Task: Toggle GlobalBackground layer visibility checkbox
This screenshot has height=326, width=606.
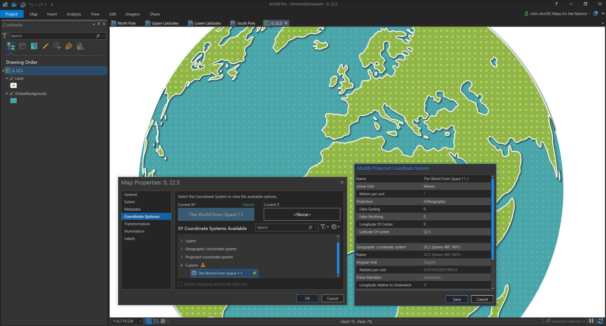Action: (11, 94)
